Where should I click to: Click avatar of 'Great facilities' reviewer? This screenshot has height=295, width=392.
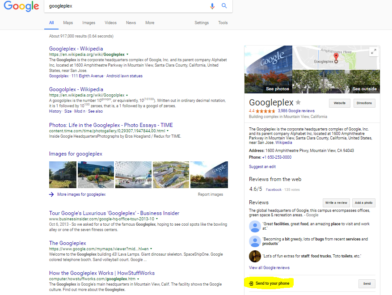(255, 226)
